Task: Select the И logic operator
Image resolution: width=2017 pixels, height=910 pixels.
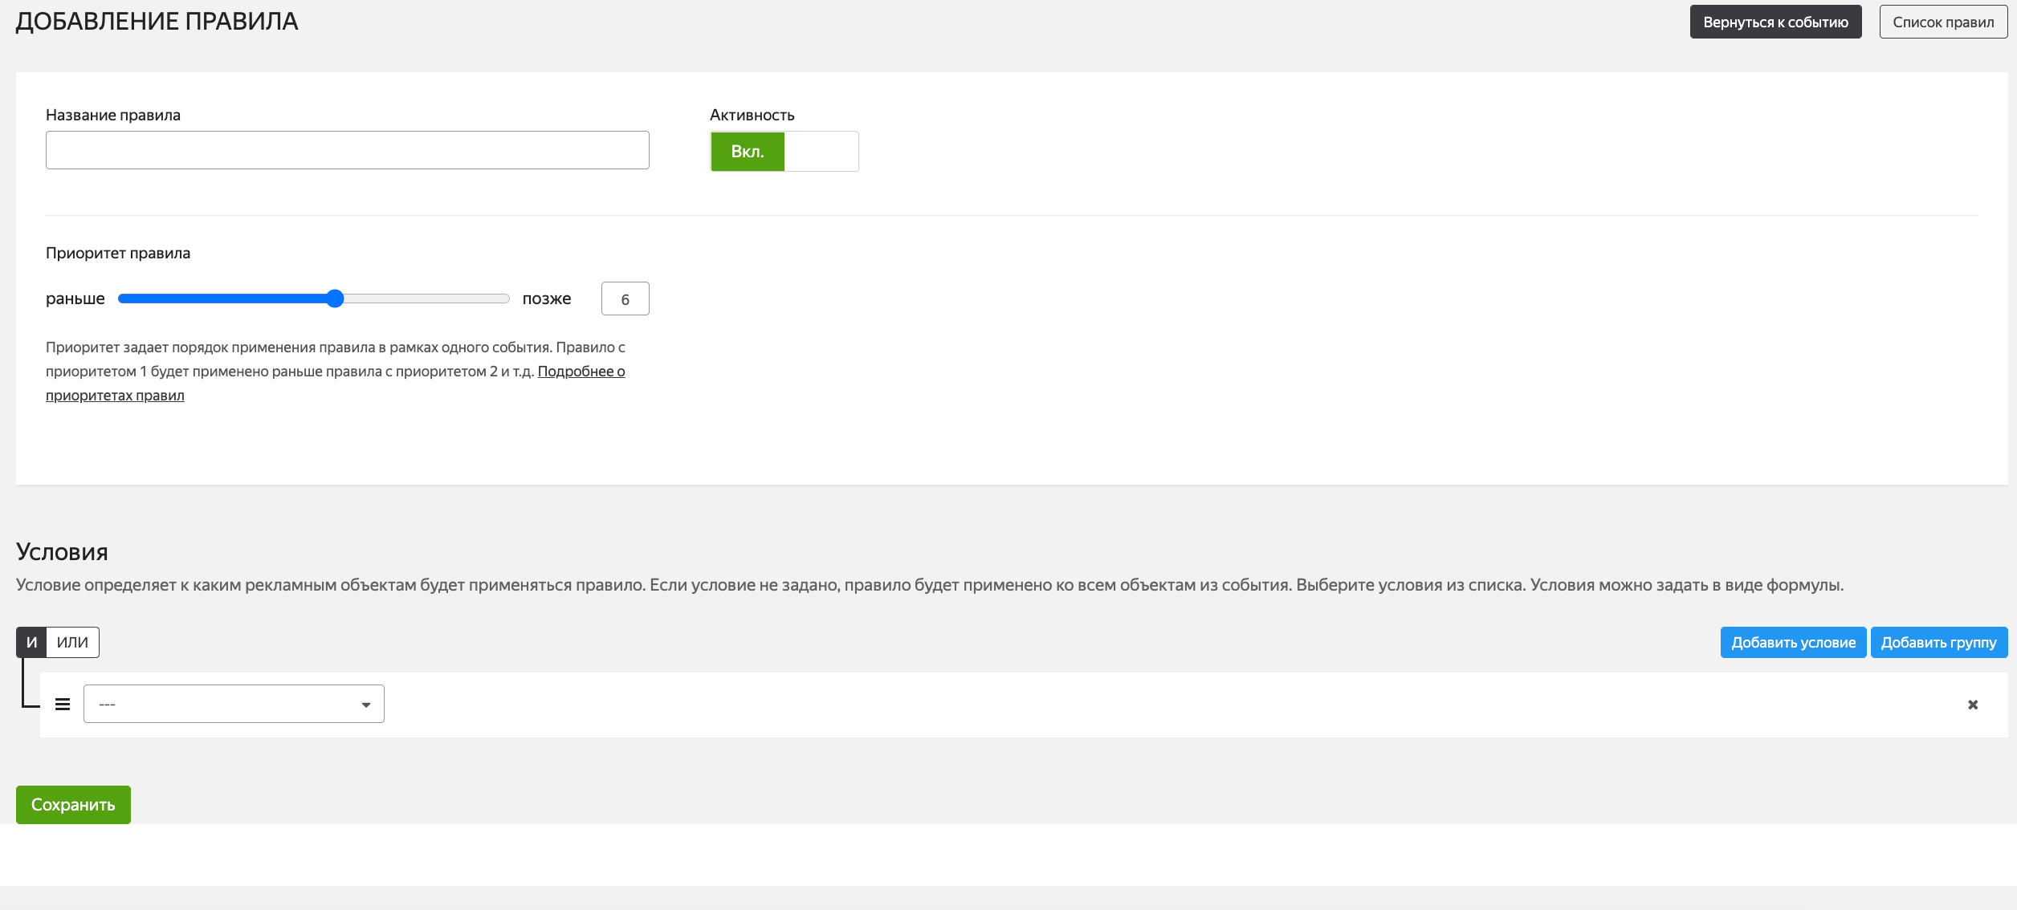Action: pyautogui.click(x=31, y=642)
